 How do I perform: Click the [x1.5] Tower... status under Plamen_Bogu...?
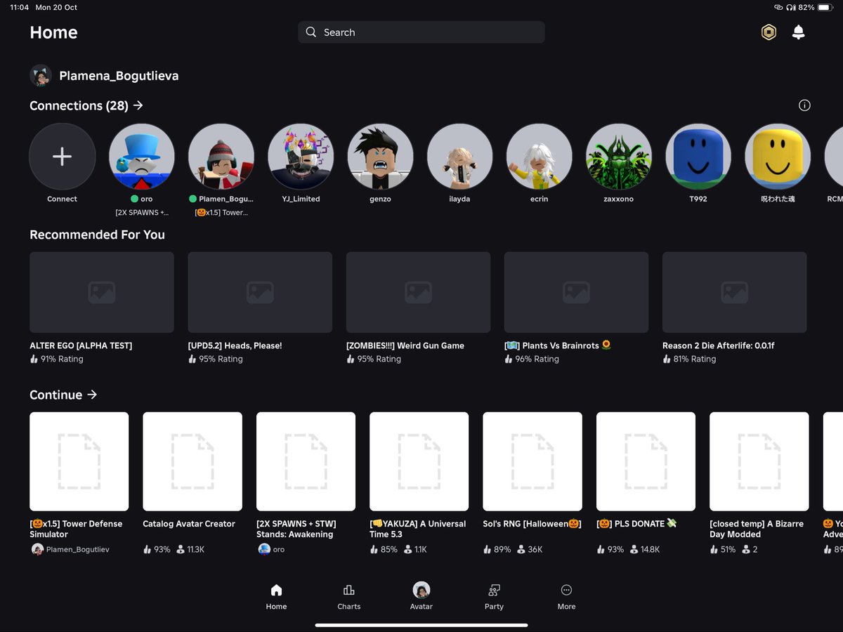(x=221, y=212)
